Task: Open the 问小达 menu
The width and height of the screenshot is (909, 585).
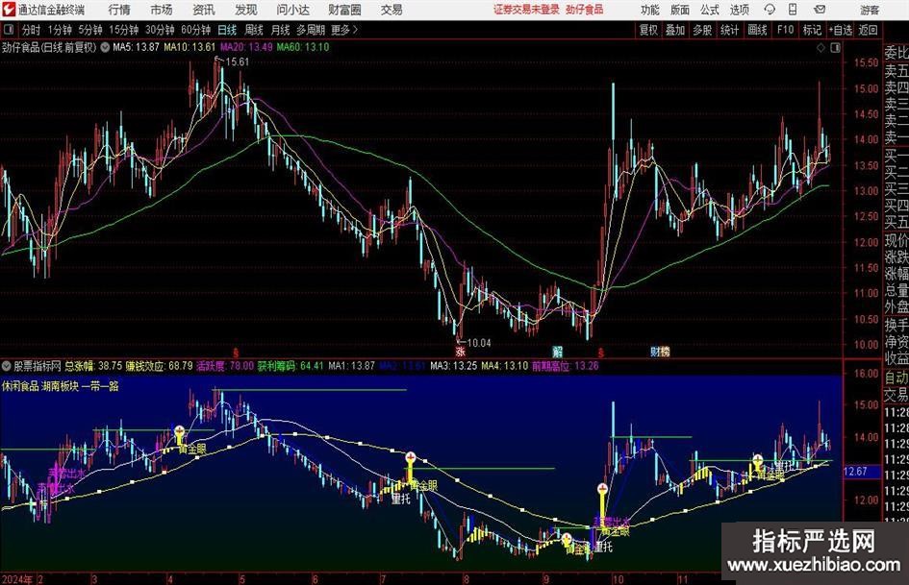Action: tap(292, 10)
